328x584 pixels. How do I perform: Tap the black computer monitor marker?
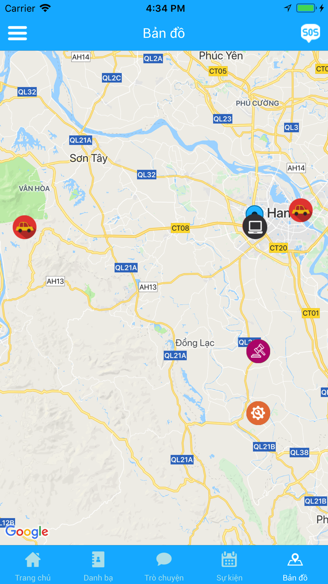[255, 227]
